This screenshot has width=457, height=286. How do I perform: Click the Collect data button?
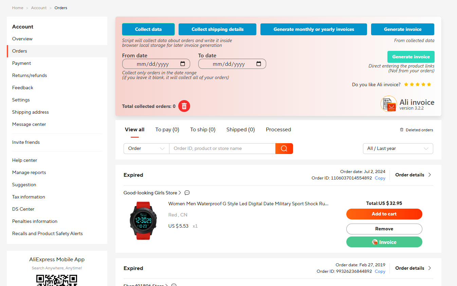[x=148, y=29]
